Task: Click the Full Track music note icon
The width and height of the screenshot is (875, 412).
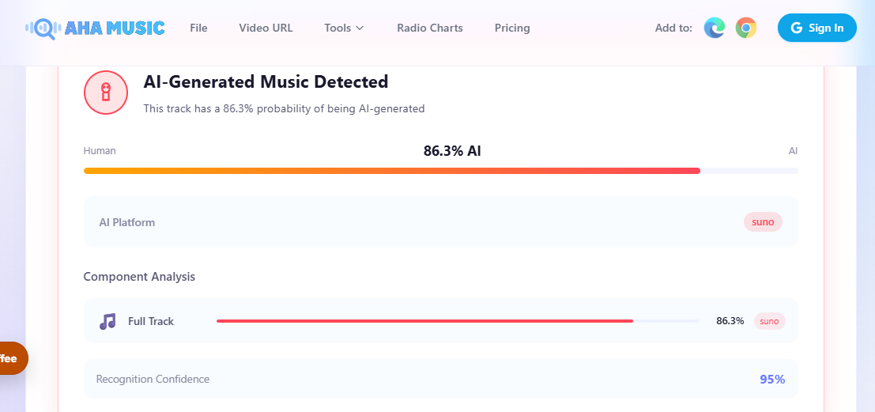Action: 107,321
